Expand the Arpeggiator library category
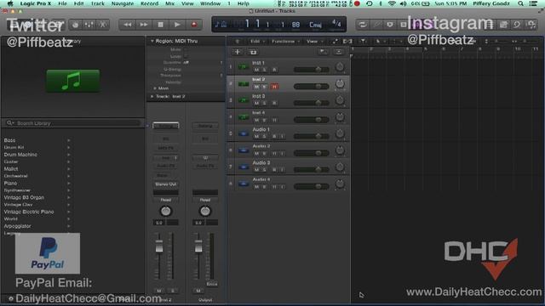Viewport: 545px width, 306px height. (68, 226)
